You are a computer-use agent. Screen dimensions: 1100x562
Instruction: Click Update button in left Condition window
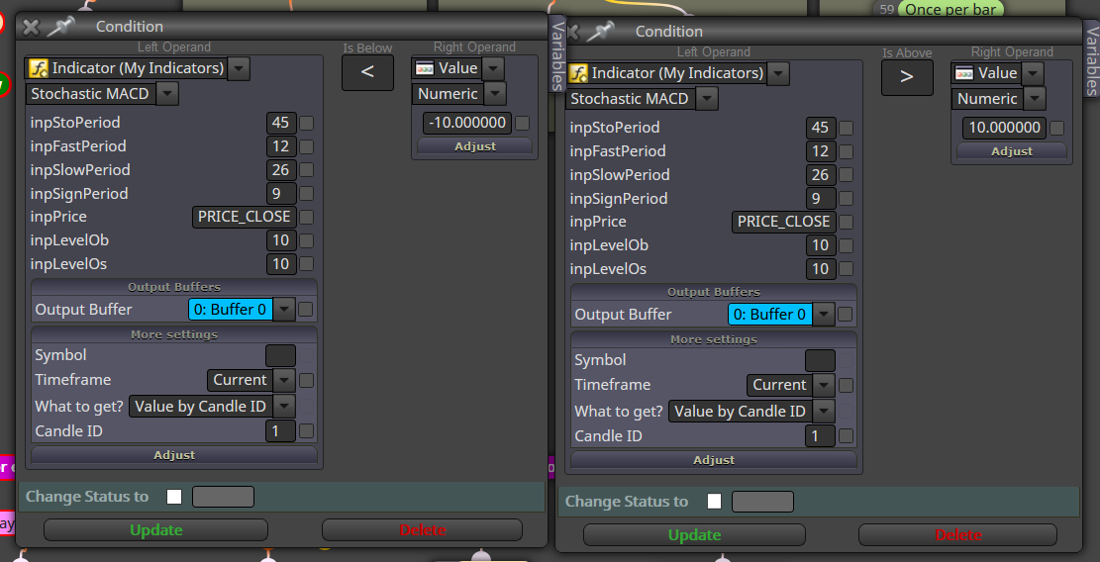155,529
